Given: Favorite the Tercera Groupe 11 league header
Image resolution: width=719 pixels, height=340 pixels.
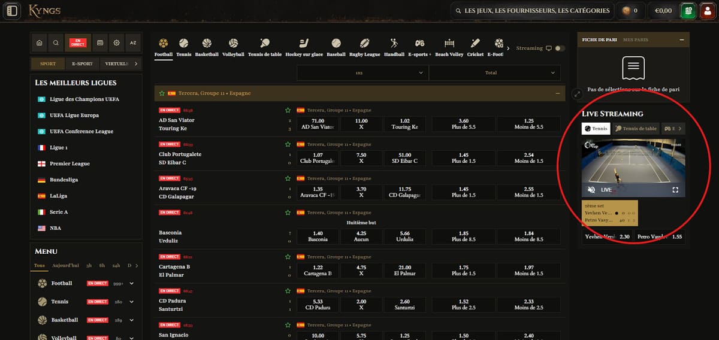Looking at the screenshot, I should (x=162, y=93).
